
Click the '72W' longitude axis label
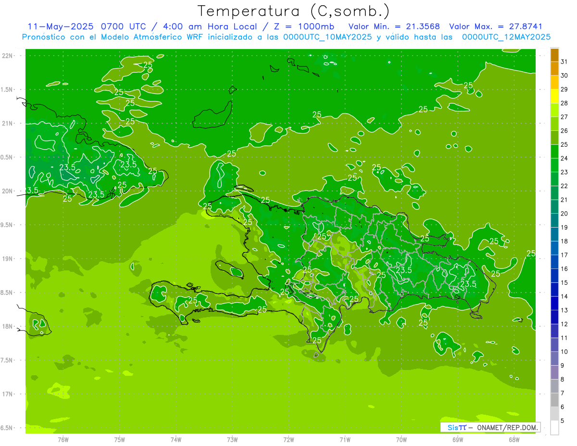coord(288,439)
